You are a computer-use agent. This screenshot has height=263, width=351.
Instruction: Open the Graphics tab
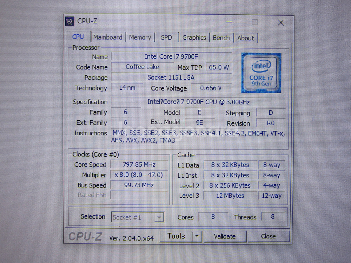(x=194, y=38)
